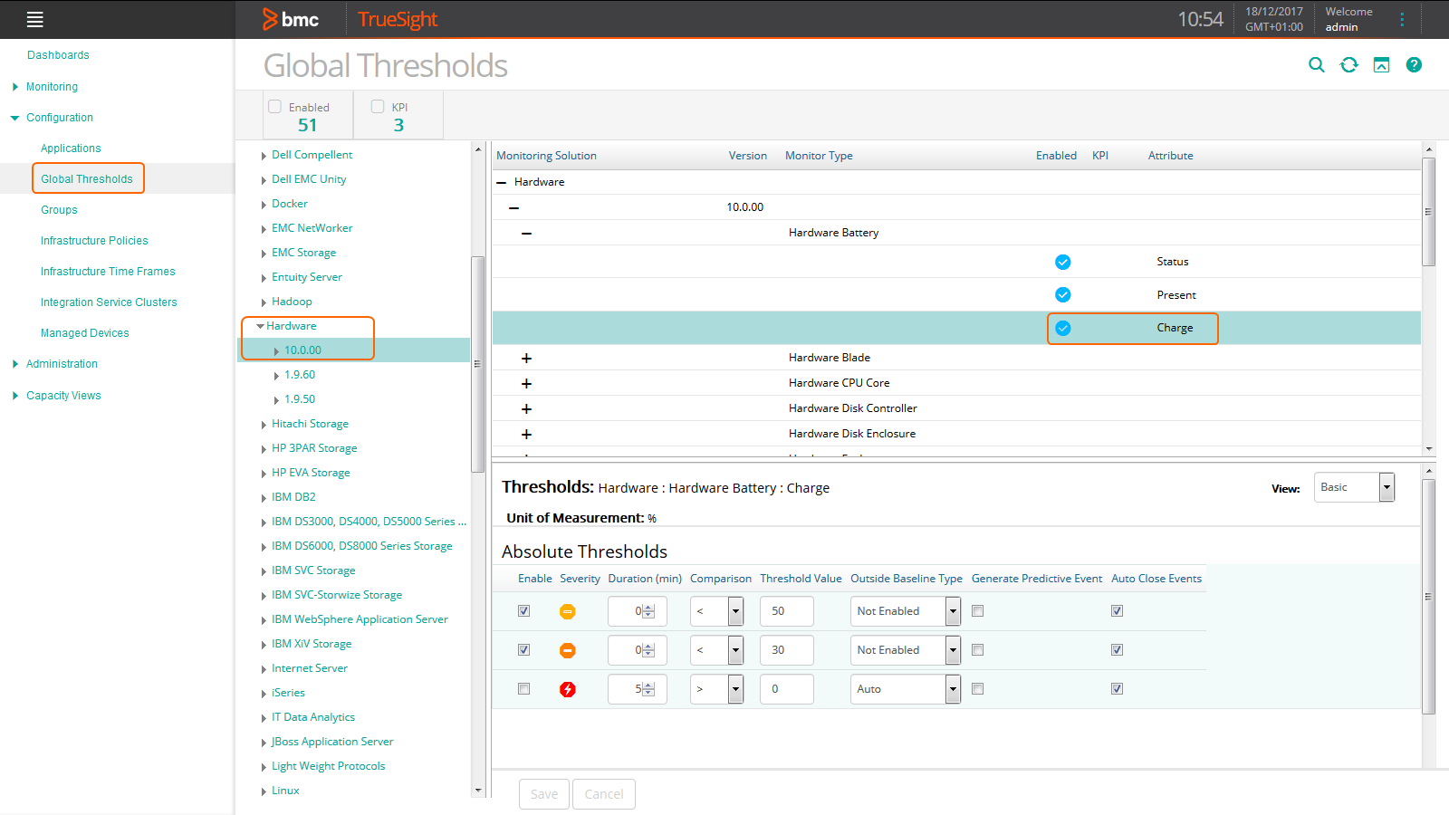Open the Administration section in the sidebar
1449x815 pixels.
click(62, 363)
